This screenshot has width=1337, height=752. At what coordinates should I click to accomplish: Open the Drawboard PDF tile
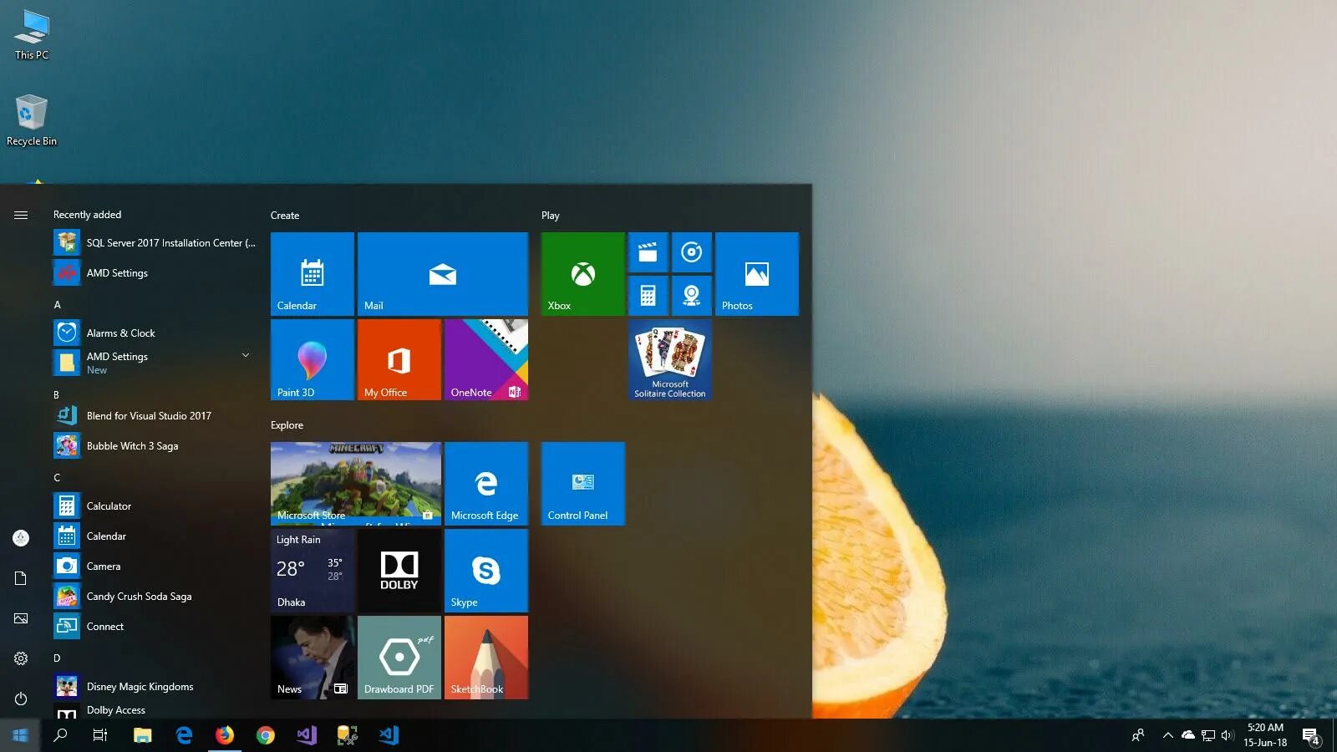[399, 658]
